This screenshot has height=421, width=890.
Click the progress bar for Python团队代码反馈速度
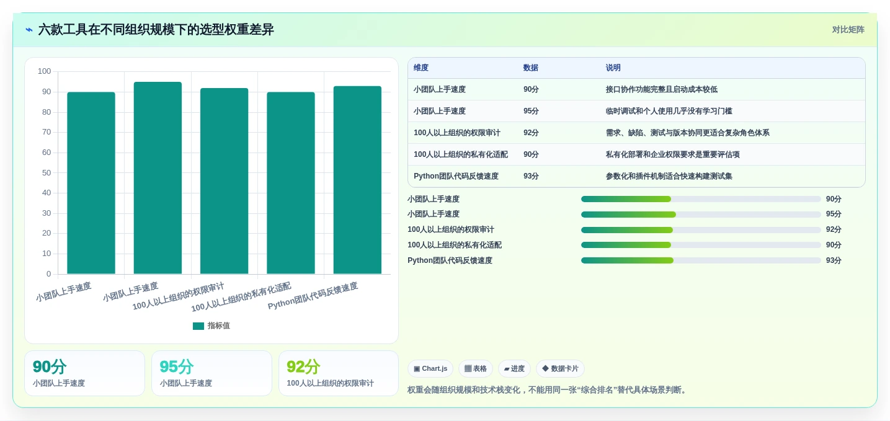click(x=701, y=260)
